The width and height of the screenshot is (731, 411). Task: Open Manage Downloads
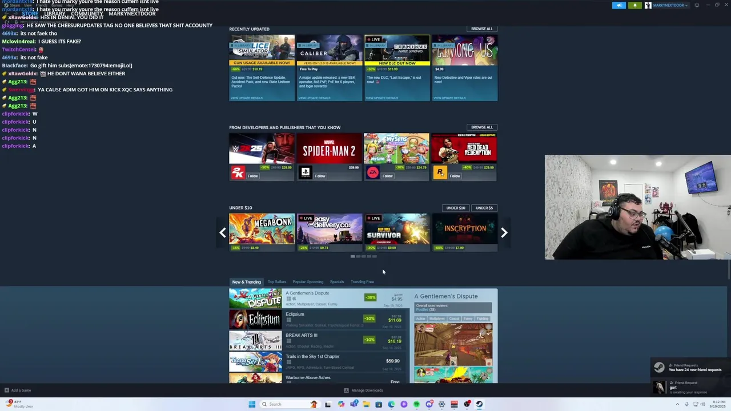tap(363, 390)
